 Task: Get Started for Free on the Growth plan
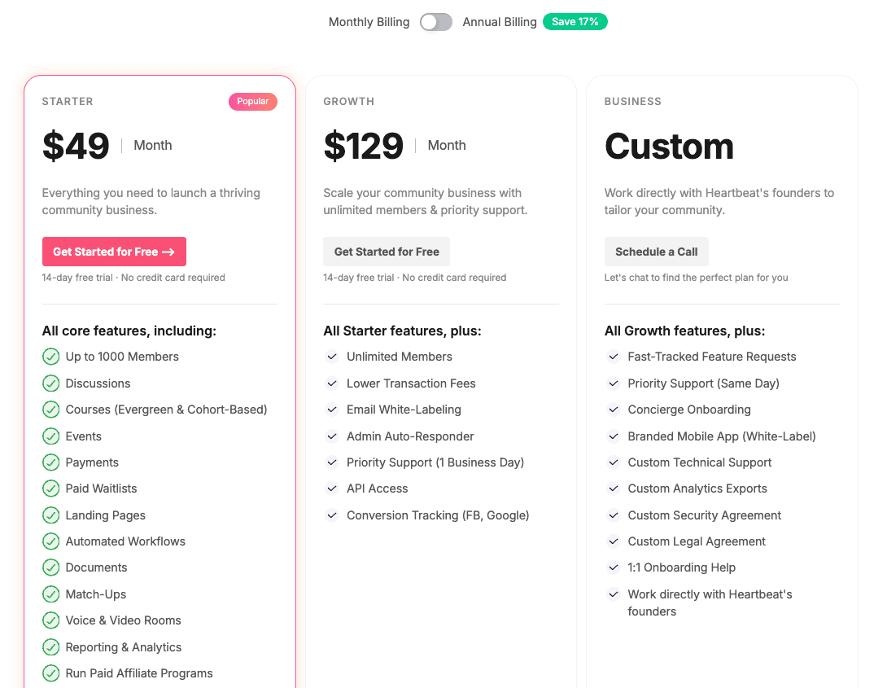pos(387,252)
